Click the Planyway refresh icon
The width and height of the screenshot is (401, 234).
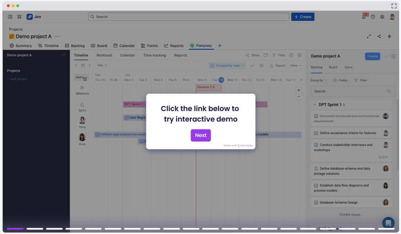coord(266,55)
